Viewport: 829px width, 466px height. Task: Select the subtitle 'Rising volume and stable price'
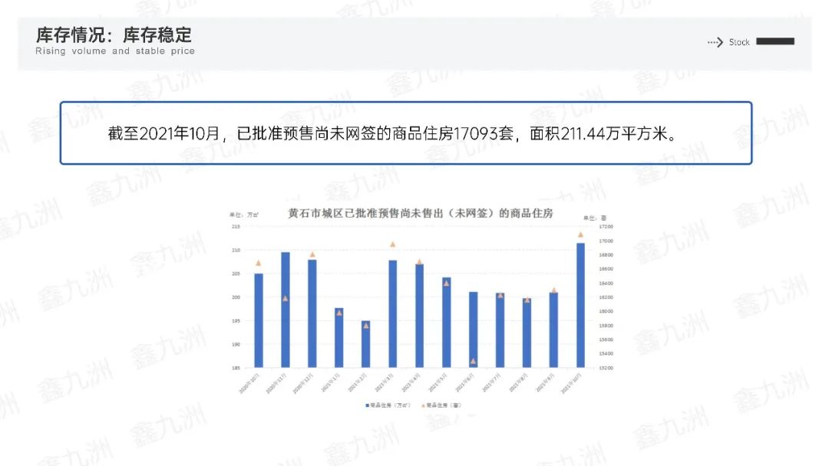[115, 51]
